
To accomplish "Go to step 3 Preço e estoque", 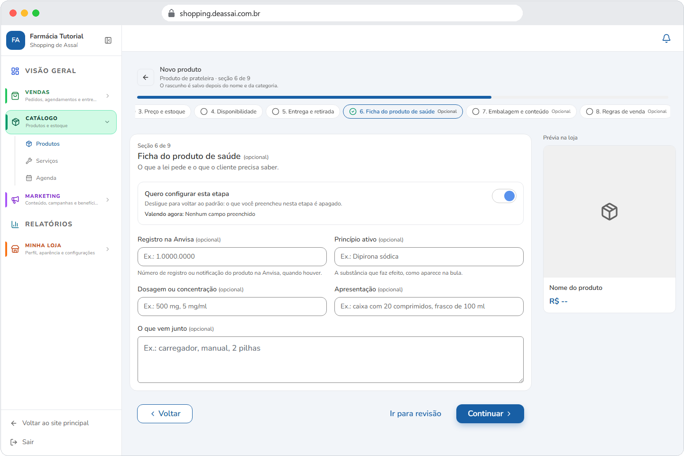I will (x=164, y=112).
